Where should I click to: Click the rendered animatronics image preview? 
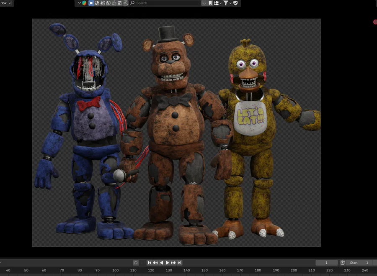pos(176,133)
